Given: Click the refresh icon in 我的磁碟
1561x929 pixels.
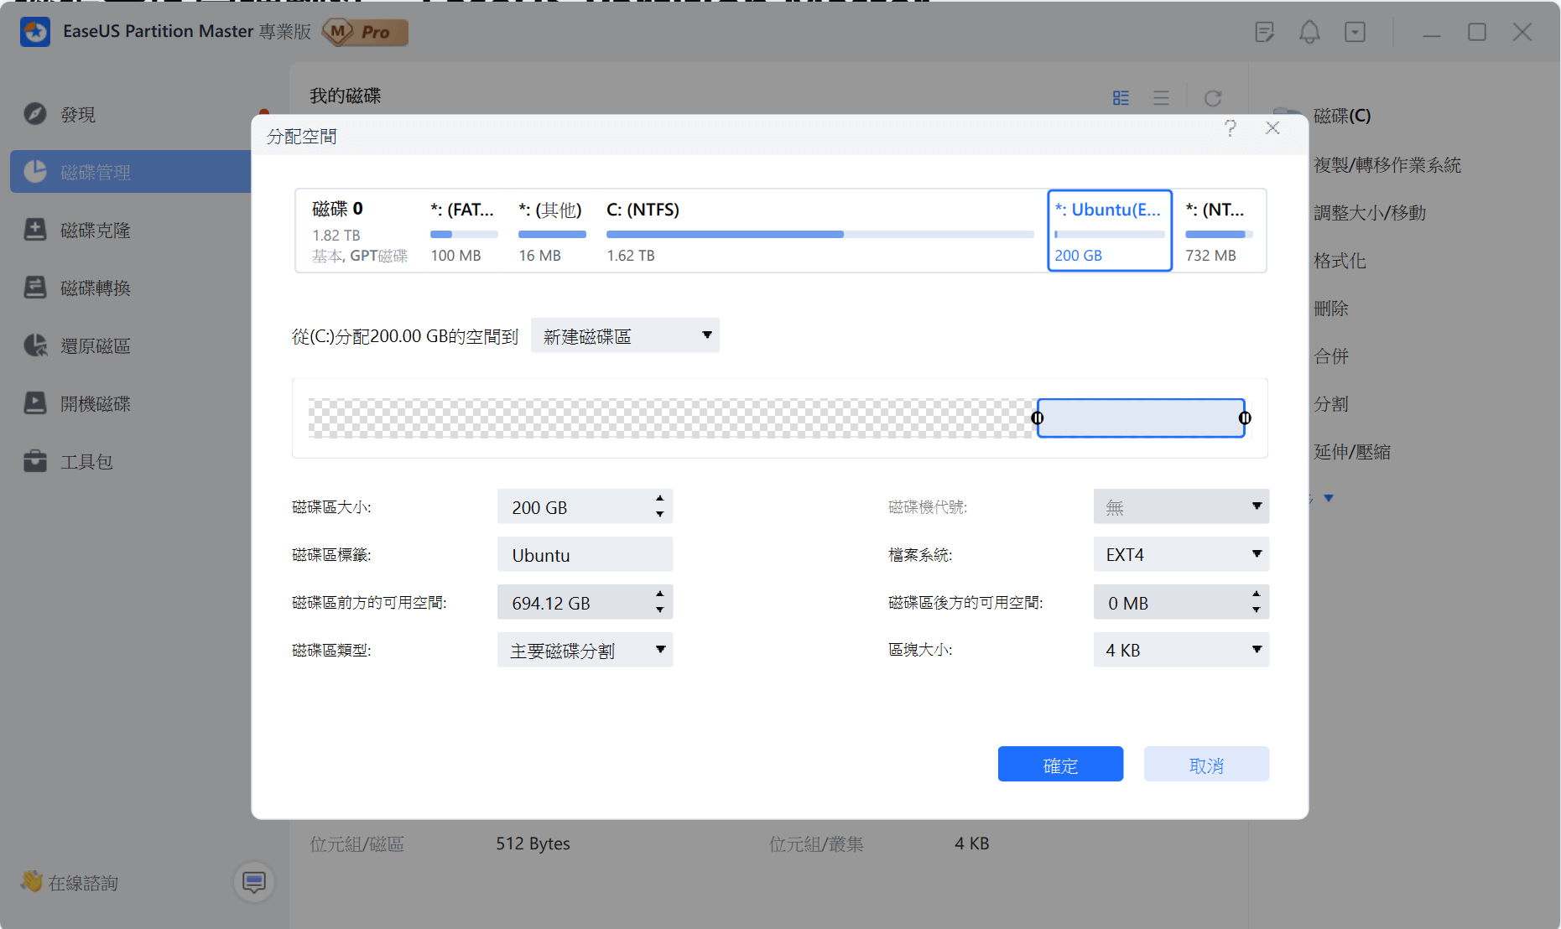Looking at the screenshot, I should [x=1213, y=98].
